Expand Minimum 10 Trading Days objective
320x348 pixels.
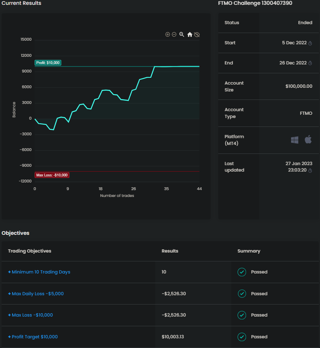click(39, 272)
